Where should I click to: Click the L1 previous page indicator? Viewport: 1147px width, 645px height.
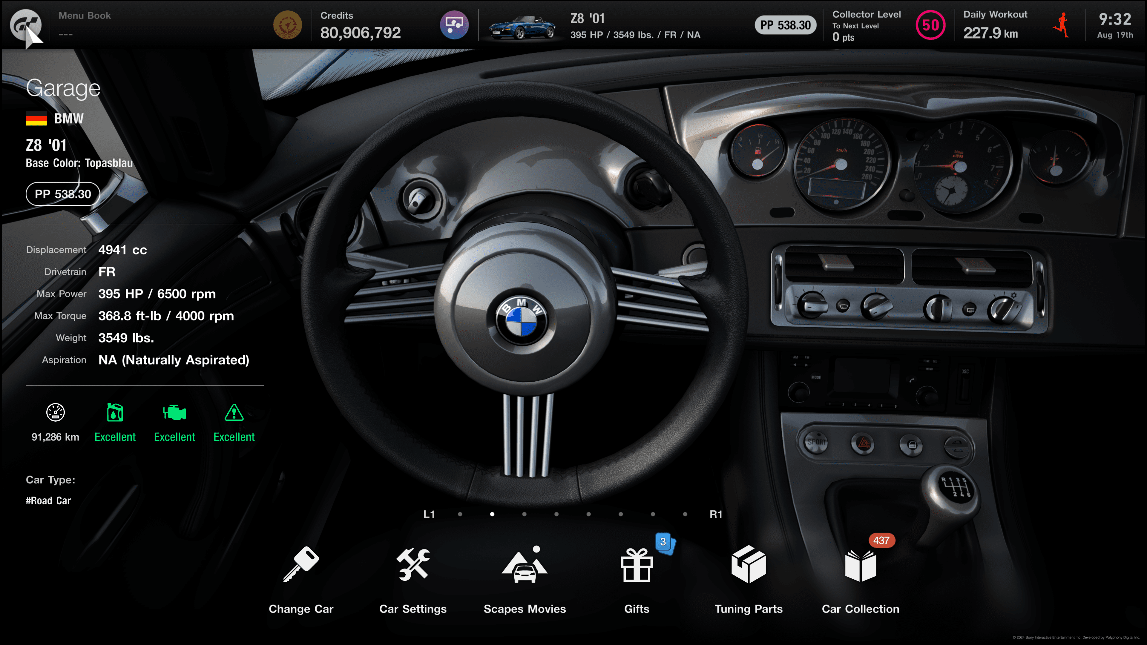pos(429,515)
